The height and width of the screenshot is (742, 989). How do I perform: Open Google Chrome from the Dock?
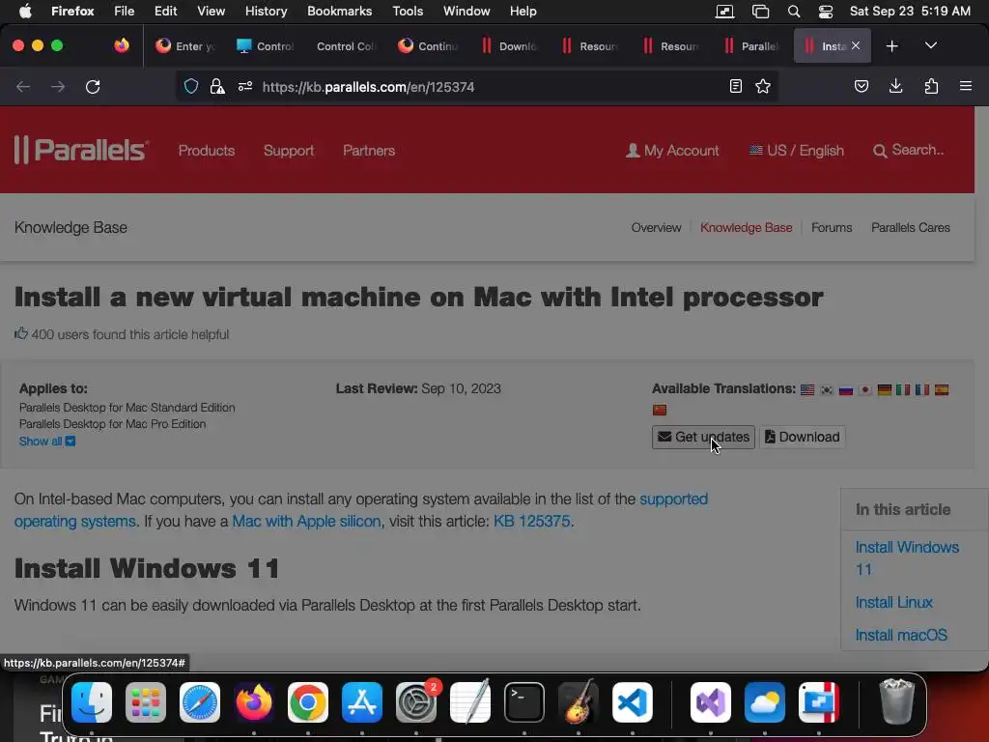point(308,701)
